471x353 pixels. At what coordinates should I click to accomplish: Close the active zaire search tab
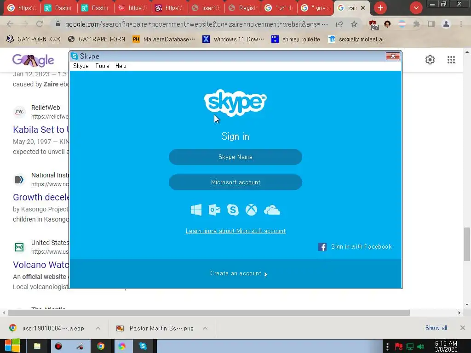pyautogui.click(x=363, y=8)
